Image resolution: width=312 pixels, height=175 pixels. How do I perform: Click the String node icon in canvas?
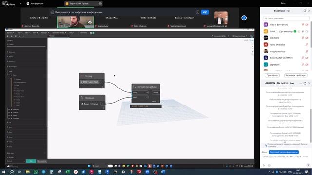82,76
